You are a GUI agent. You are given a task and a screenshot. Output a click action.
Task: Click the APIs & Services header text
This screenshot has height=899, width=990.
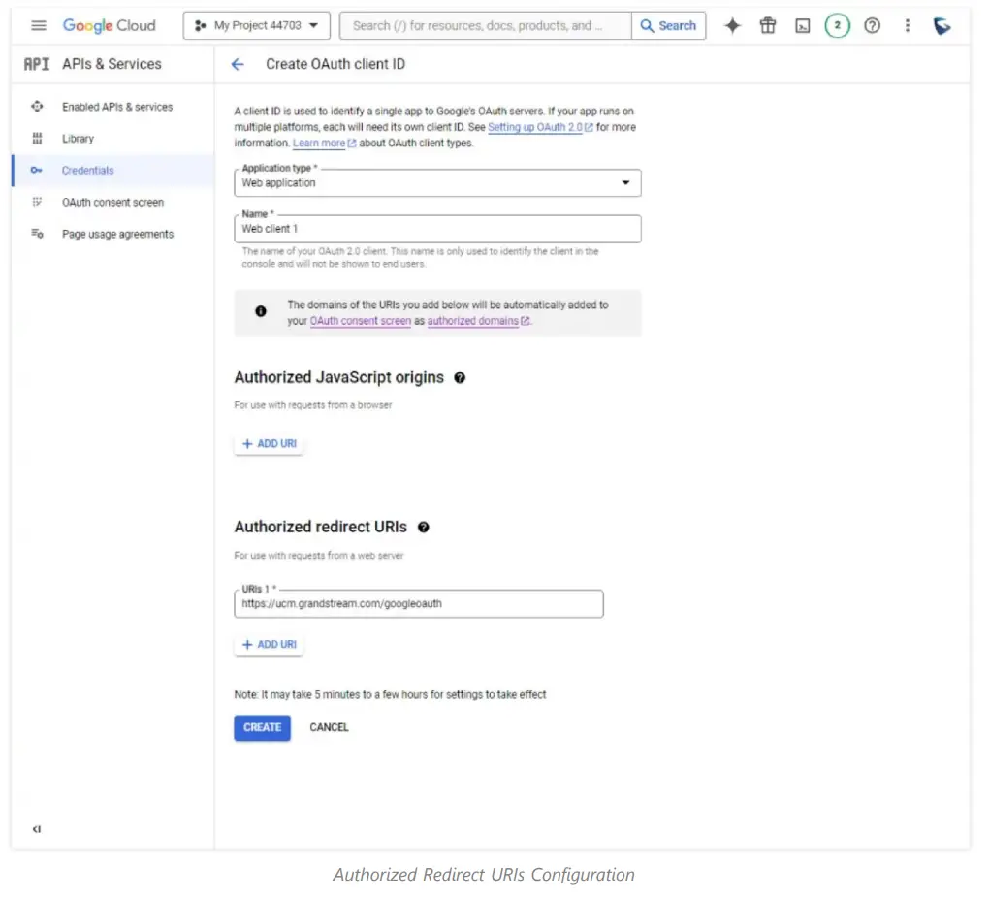pyautogui.click(x=112, y=64)
